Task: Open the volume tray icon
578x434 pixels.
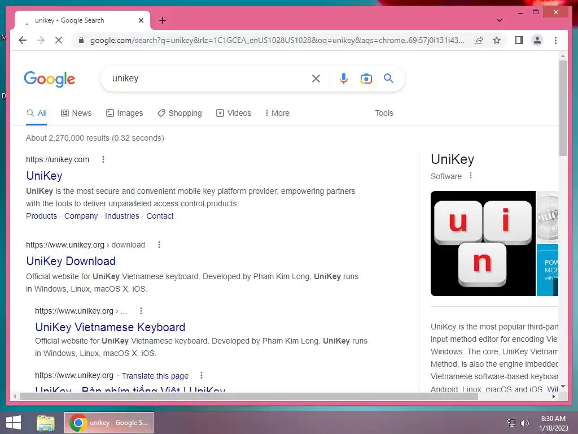Action: click(524, 423)
